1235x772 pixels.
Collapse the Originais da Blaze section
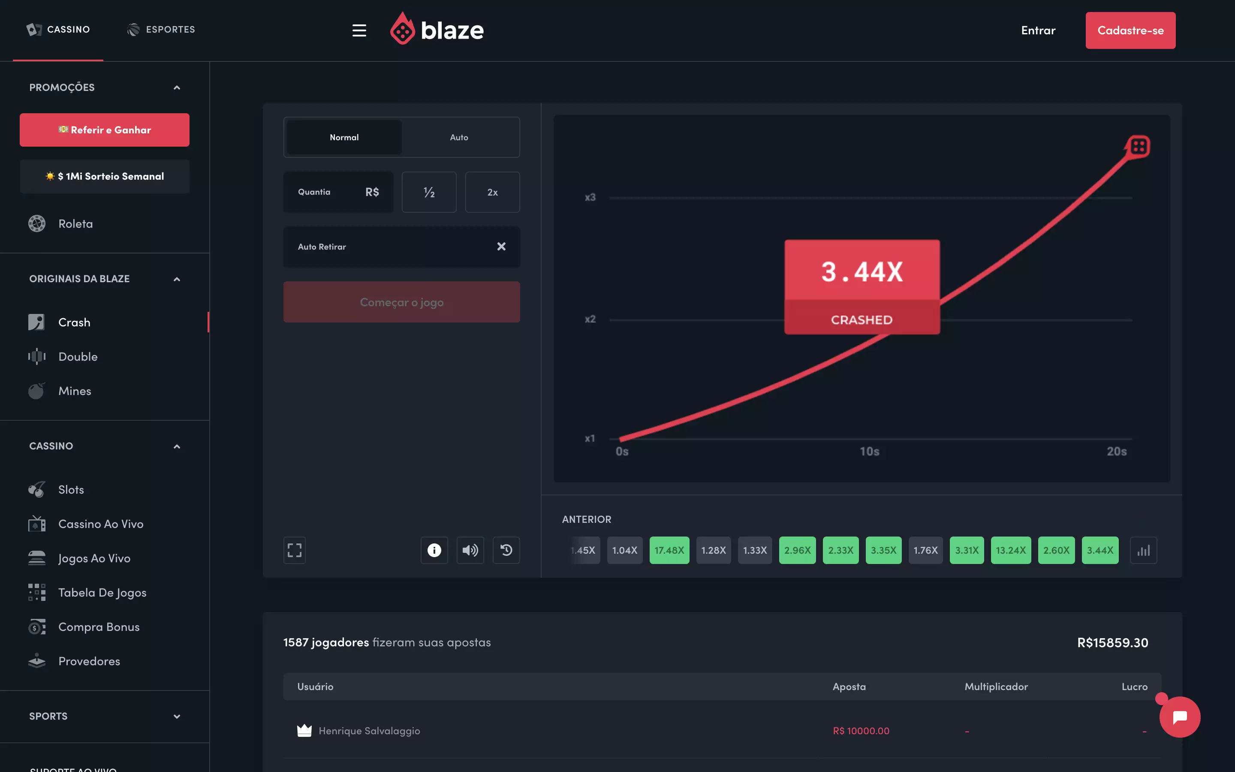coord(177,279)
